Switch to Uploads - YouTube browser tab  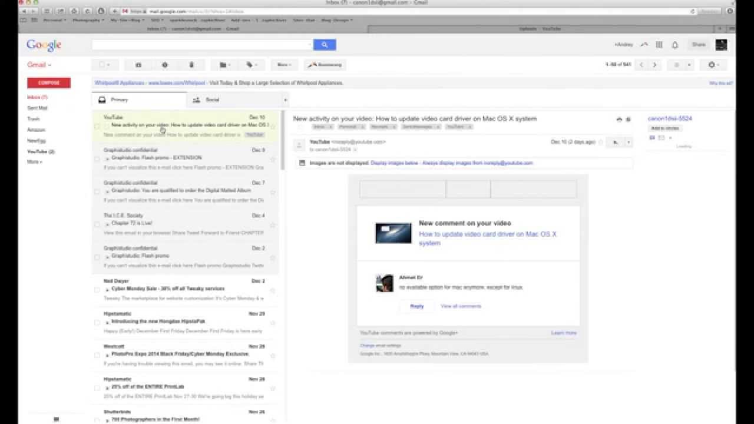540,28
